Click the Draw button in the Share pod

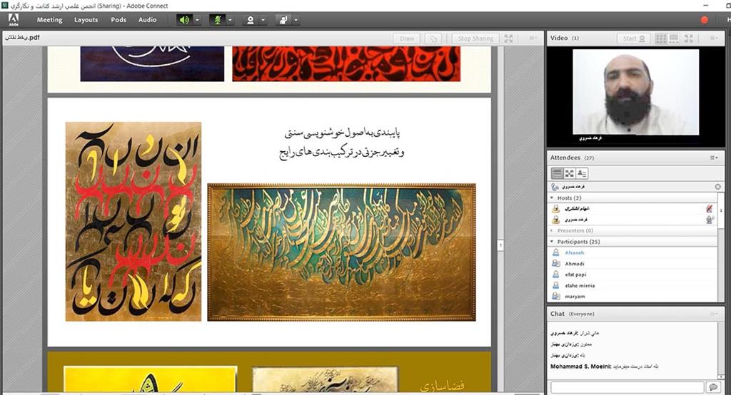coord(406,39)
